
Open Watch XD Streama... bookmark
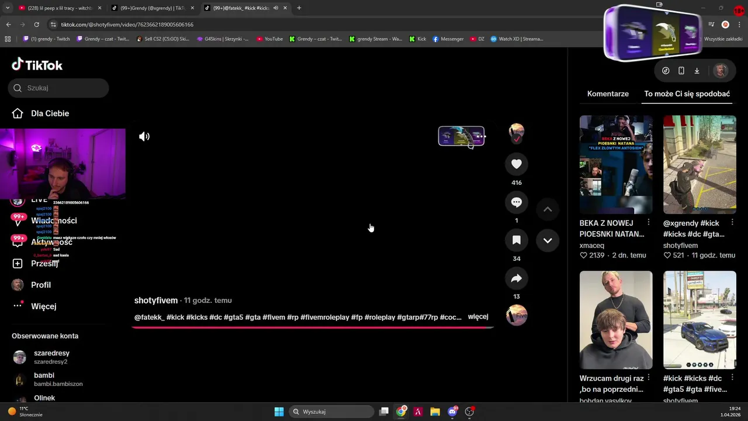click(517, 39)
